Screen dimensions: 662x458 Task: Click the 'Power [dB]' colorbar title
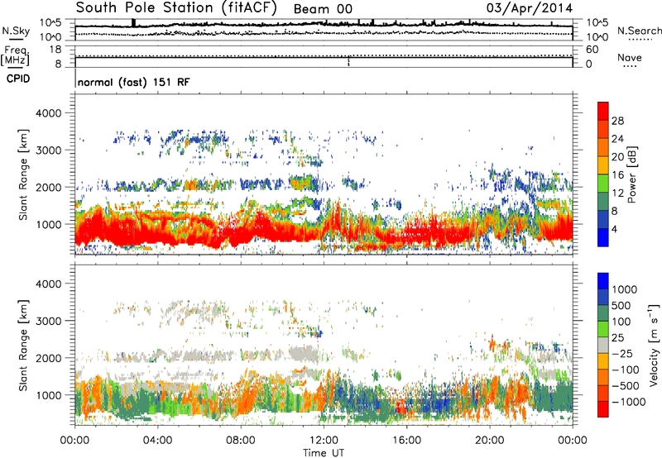(631, 174)
